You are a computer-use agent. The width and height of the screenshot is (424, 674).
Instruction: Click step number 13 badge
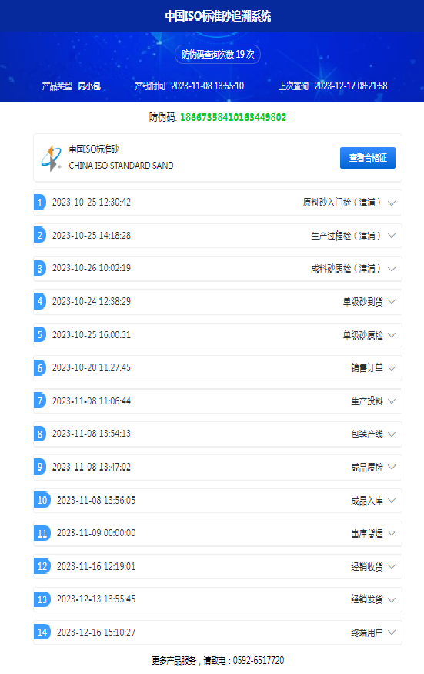point(42,599)
